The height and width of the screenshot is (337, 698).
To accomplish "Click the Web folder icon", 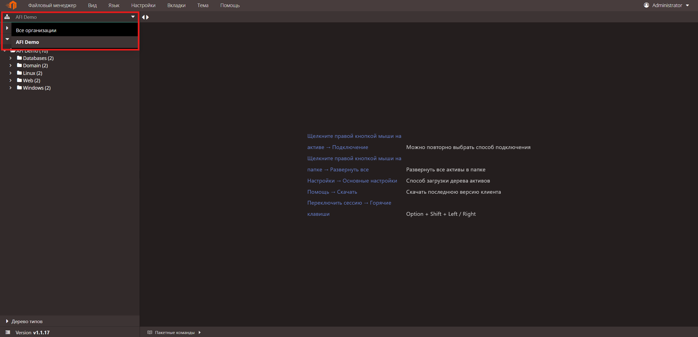I will coord(19,80).
